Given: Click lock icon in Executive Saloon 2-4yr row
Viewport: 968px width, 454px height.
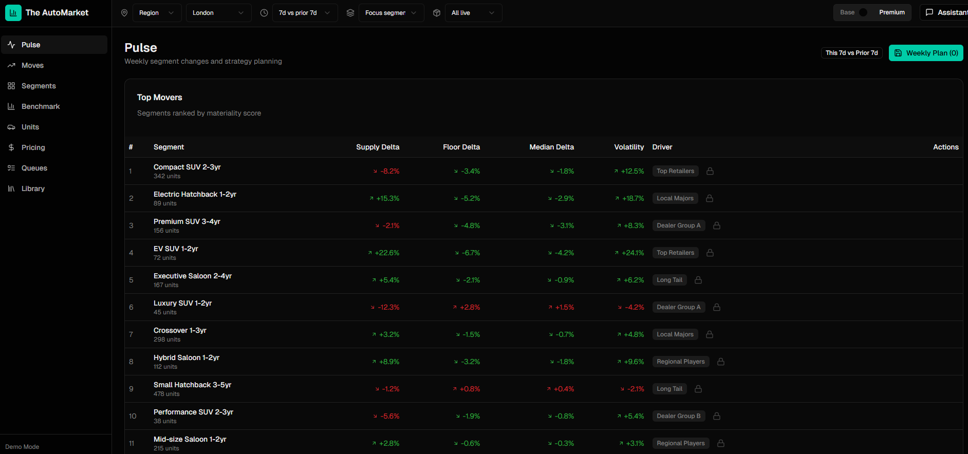Looking at the screenshot, I should click(x=698, y=280).
